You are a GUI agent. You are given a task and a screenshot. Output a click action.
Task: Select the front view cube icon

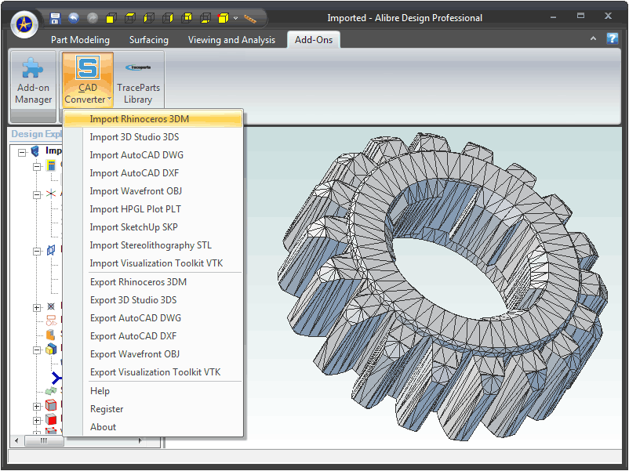[111, 18]
